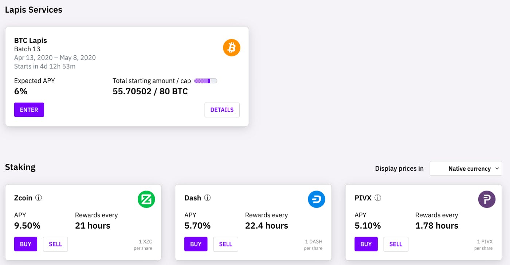The width and height of the screenshot is (510, 265).
Task: Sell PIVX staking shares
Action: point(396,244)
